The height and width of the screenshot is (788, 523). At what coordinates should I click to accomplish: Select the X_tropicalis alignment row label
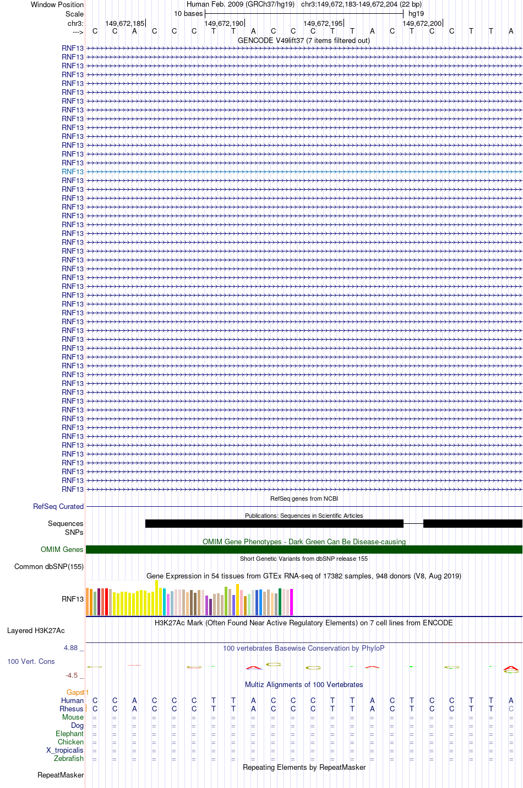click(x=65, y=750)
